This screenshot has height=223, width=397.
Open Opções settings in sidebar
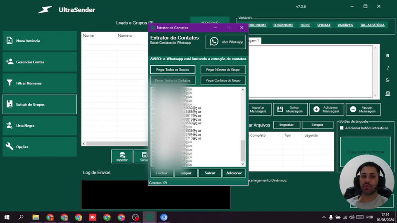(40, 147)
